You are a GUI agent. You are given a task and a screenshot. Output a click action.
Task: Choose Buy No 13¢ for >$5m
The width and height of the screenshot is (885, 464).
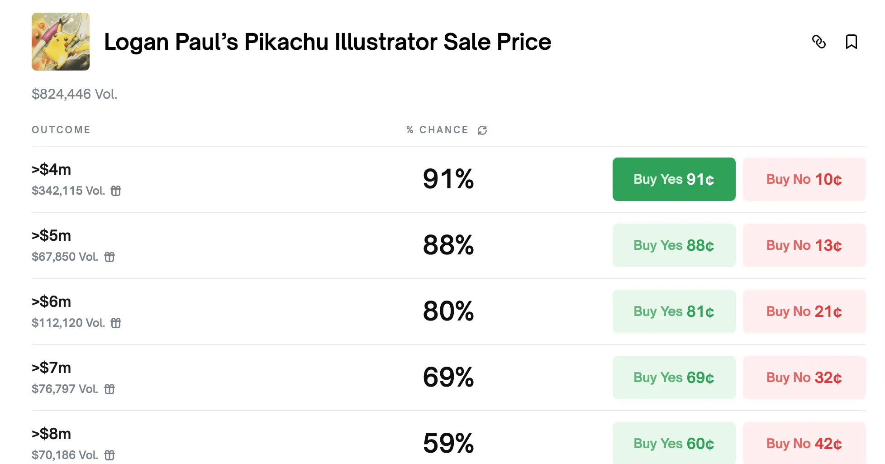[804, 245]
